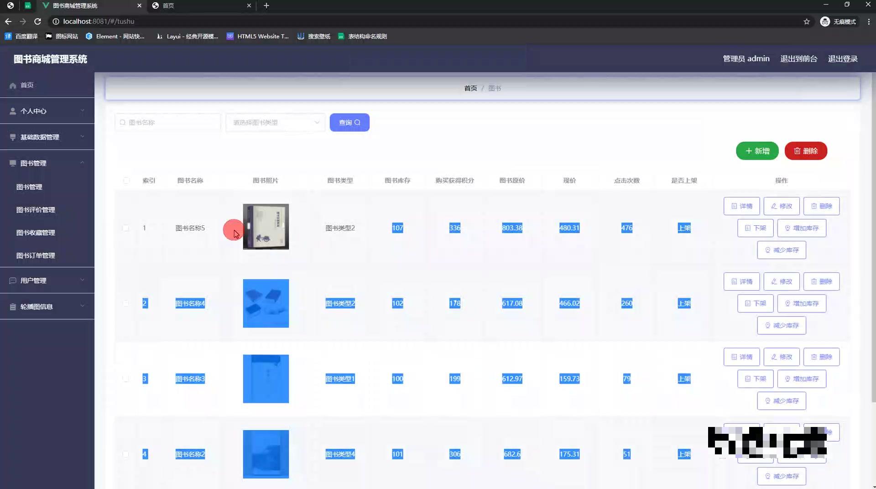Open a new browser tab
Screen dimensions: 876x489
click(x=266, y=5)
